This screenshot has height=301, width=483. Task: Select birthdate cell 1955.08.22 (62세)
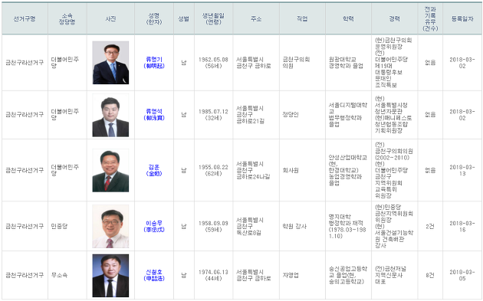(x=213, y=170)
